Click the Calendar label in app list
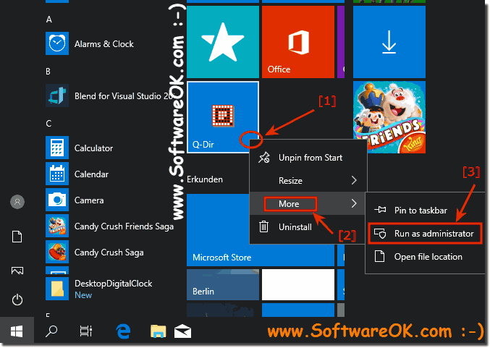Image resolution: width=490 pixels, height=348 pixels. (92, 174)
